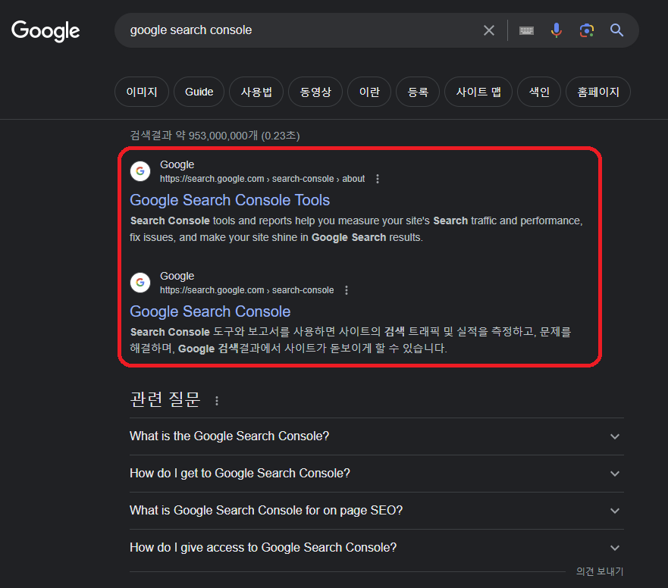Search by image with Lens camera icon
Screen dimensions: 668x588
[x=587, y=30]
